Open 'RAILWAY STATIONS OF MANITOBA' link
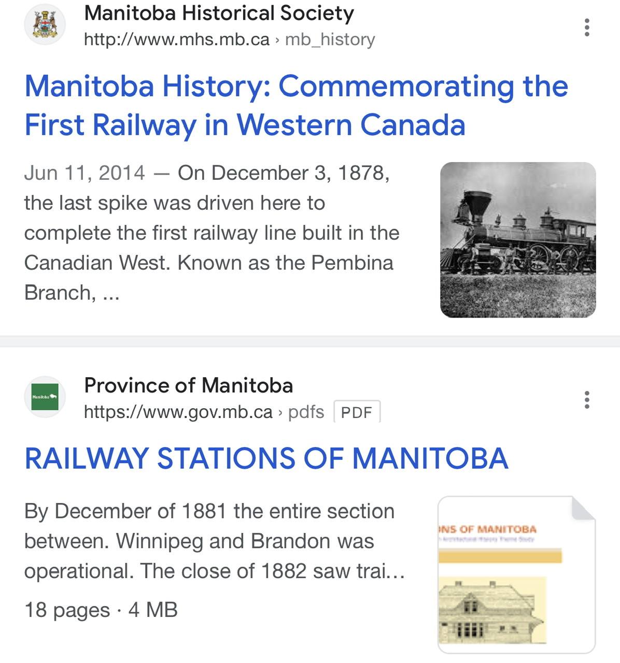Image resolution: width=620 pixels, height=663 pixels. (266, 458)
